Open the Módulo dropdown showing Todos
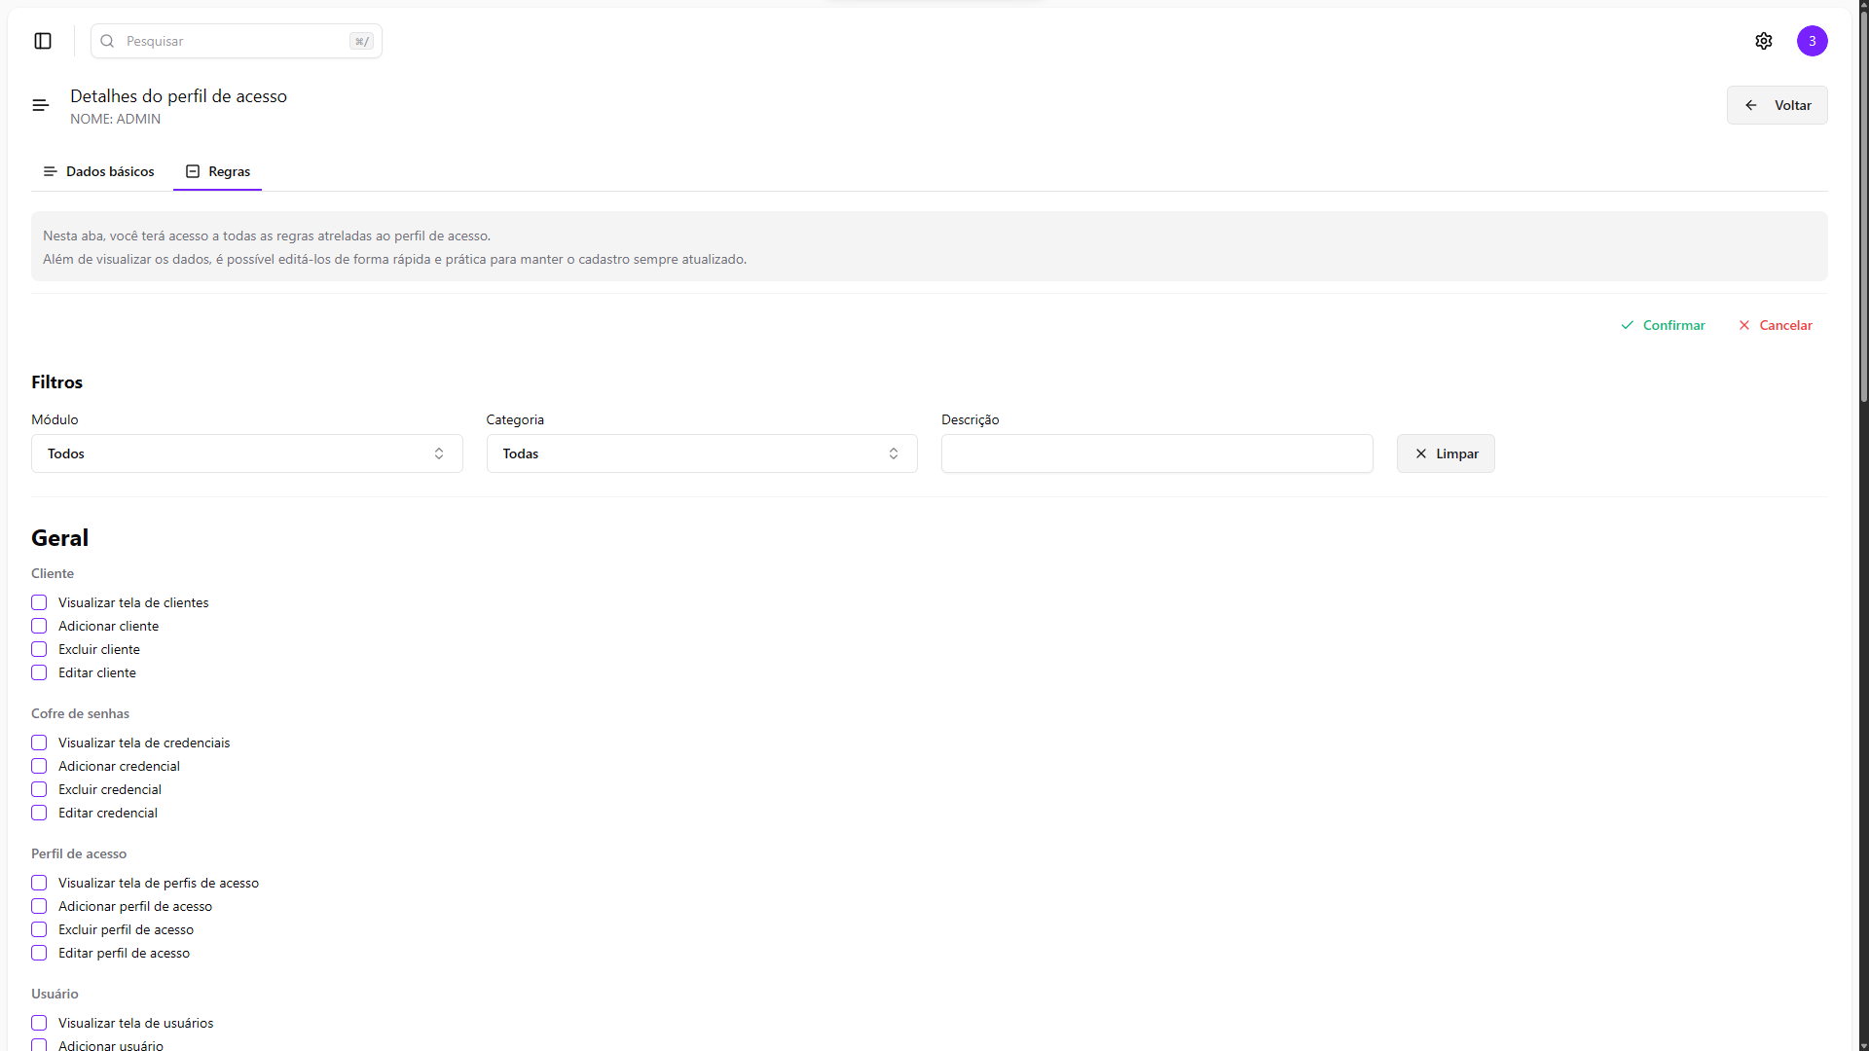Viewport: 1869px width, 1051px height. pos(246,453)
